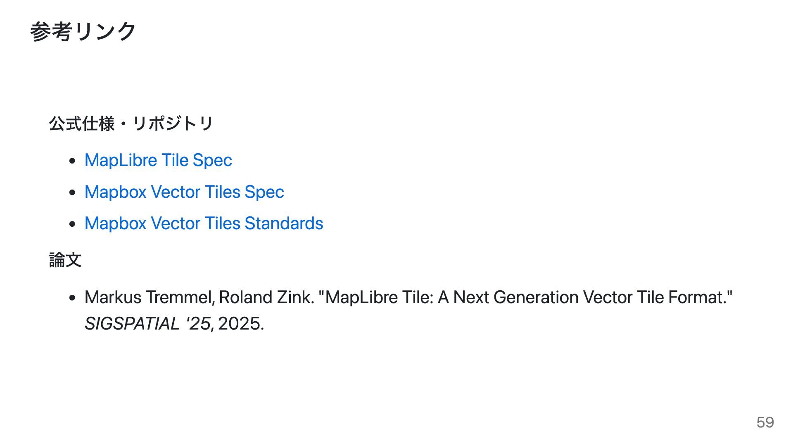
Task: Click "Next Generation" in the paper title
Action: [x=516, y=297]
